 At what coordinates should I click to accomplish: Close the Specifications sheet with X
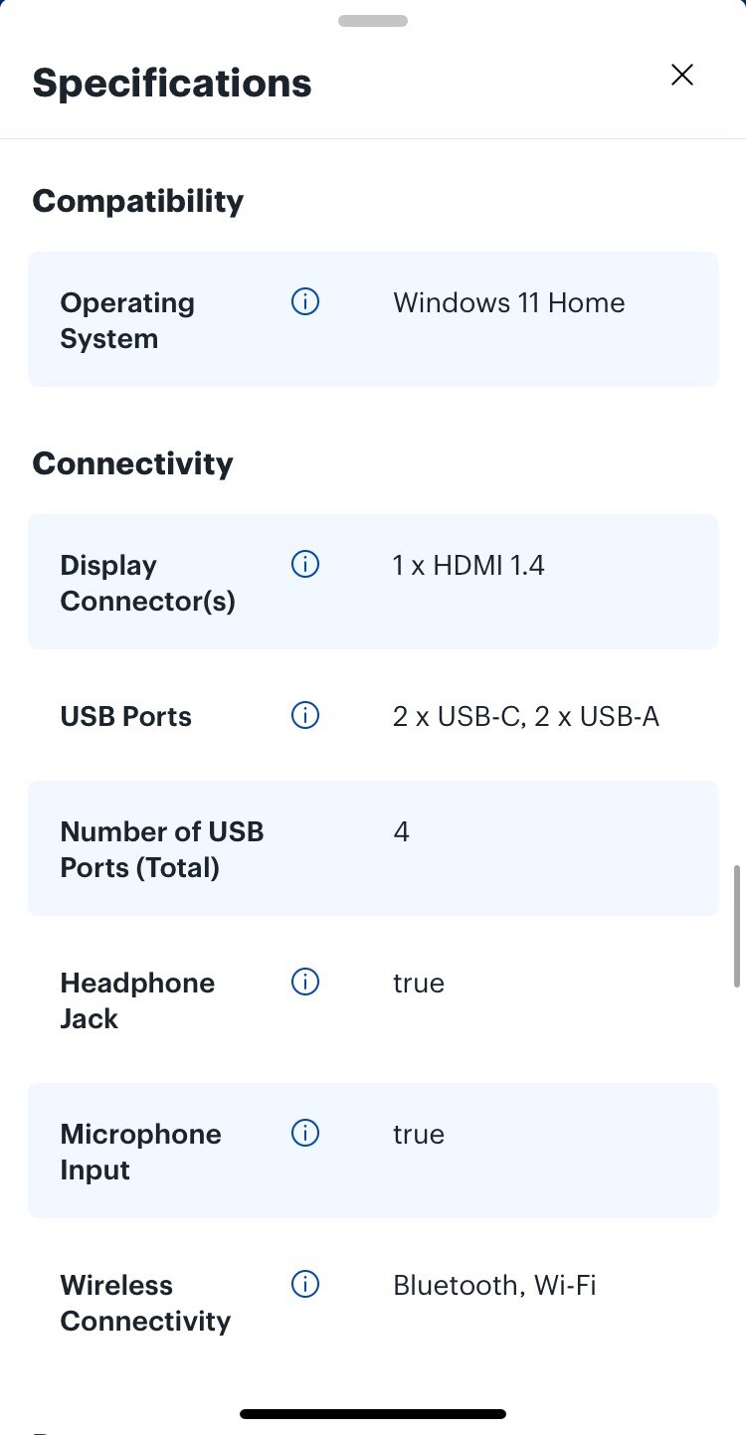click(681, 75)
